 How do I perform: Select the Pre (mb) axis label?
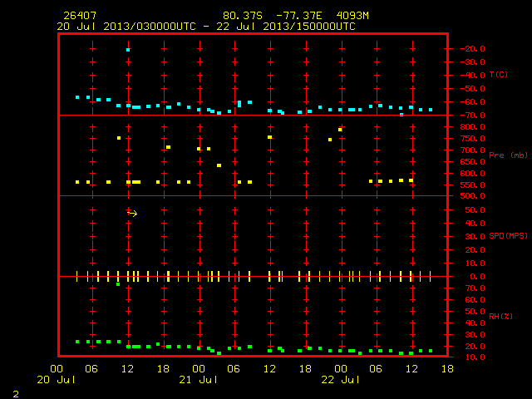pyautogui.click(x=508, y=155)
